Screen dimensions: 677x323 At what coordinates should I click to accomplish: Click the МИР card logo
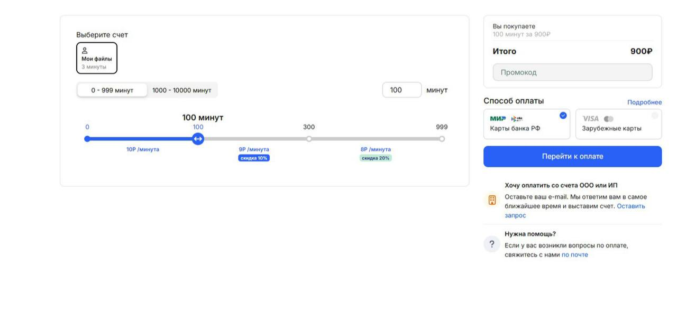click(498, 119)
